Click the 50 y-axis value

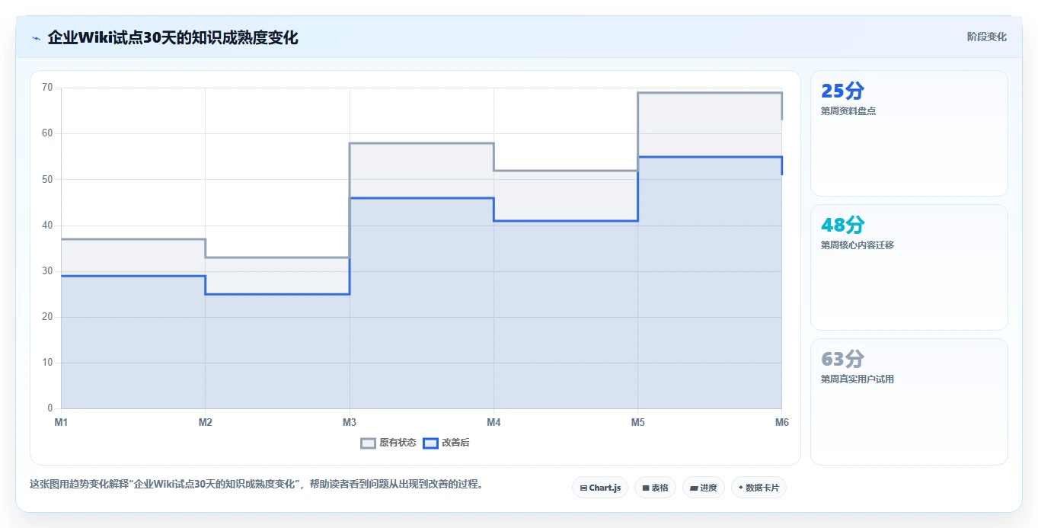(x=47, y=179)
